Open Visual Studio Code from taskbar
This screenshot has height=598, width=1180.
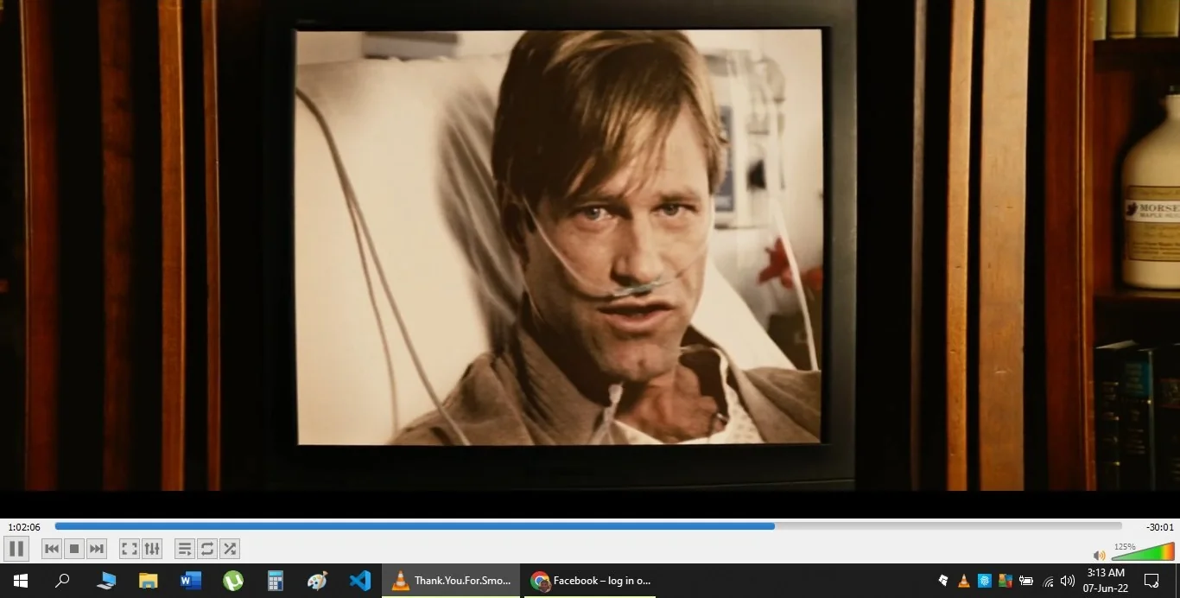360,581
